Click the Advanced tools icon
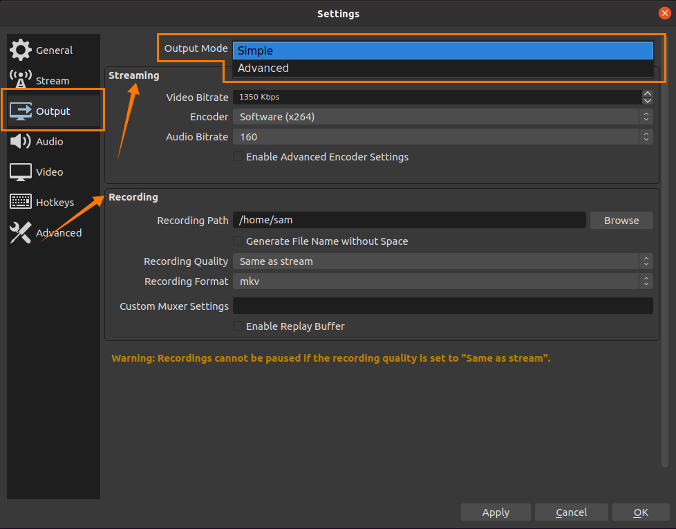The width and height of the screenshot is (676, 529). [x=20, y=232]
